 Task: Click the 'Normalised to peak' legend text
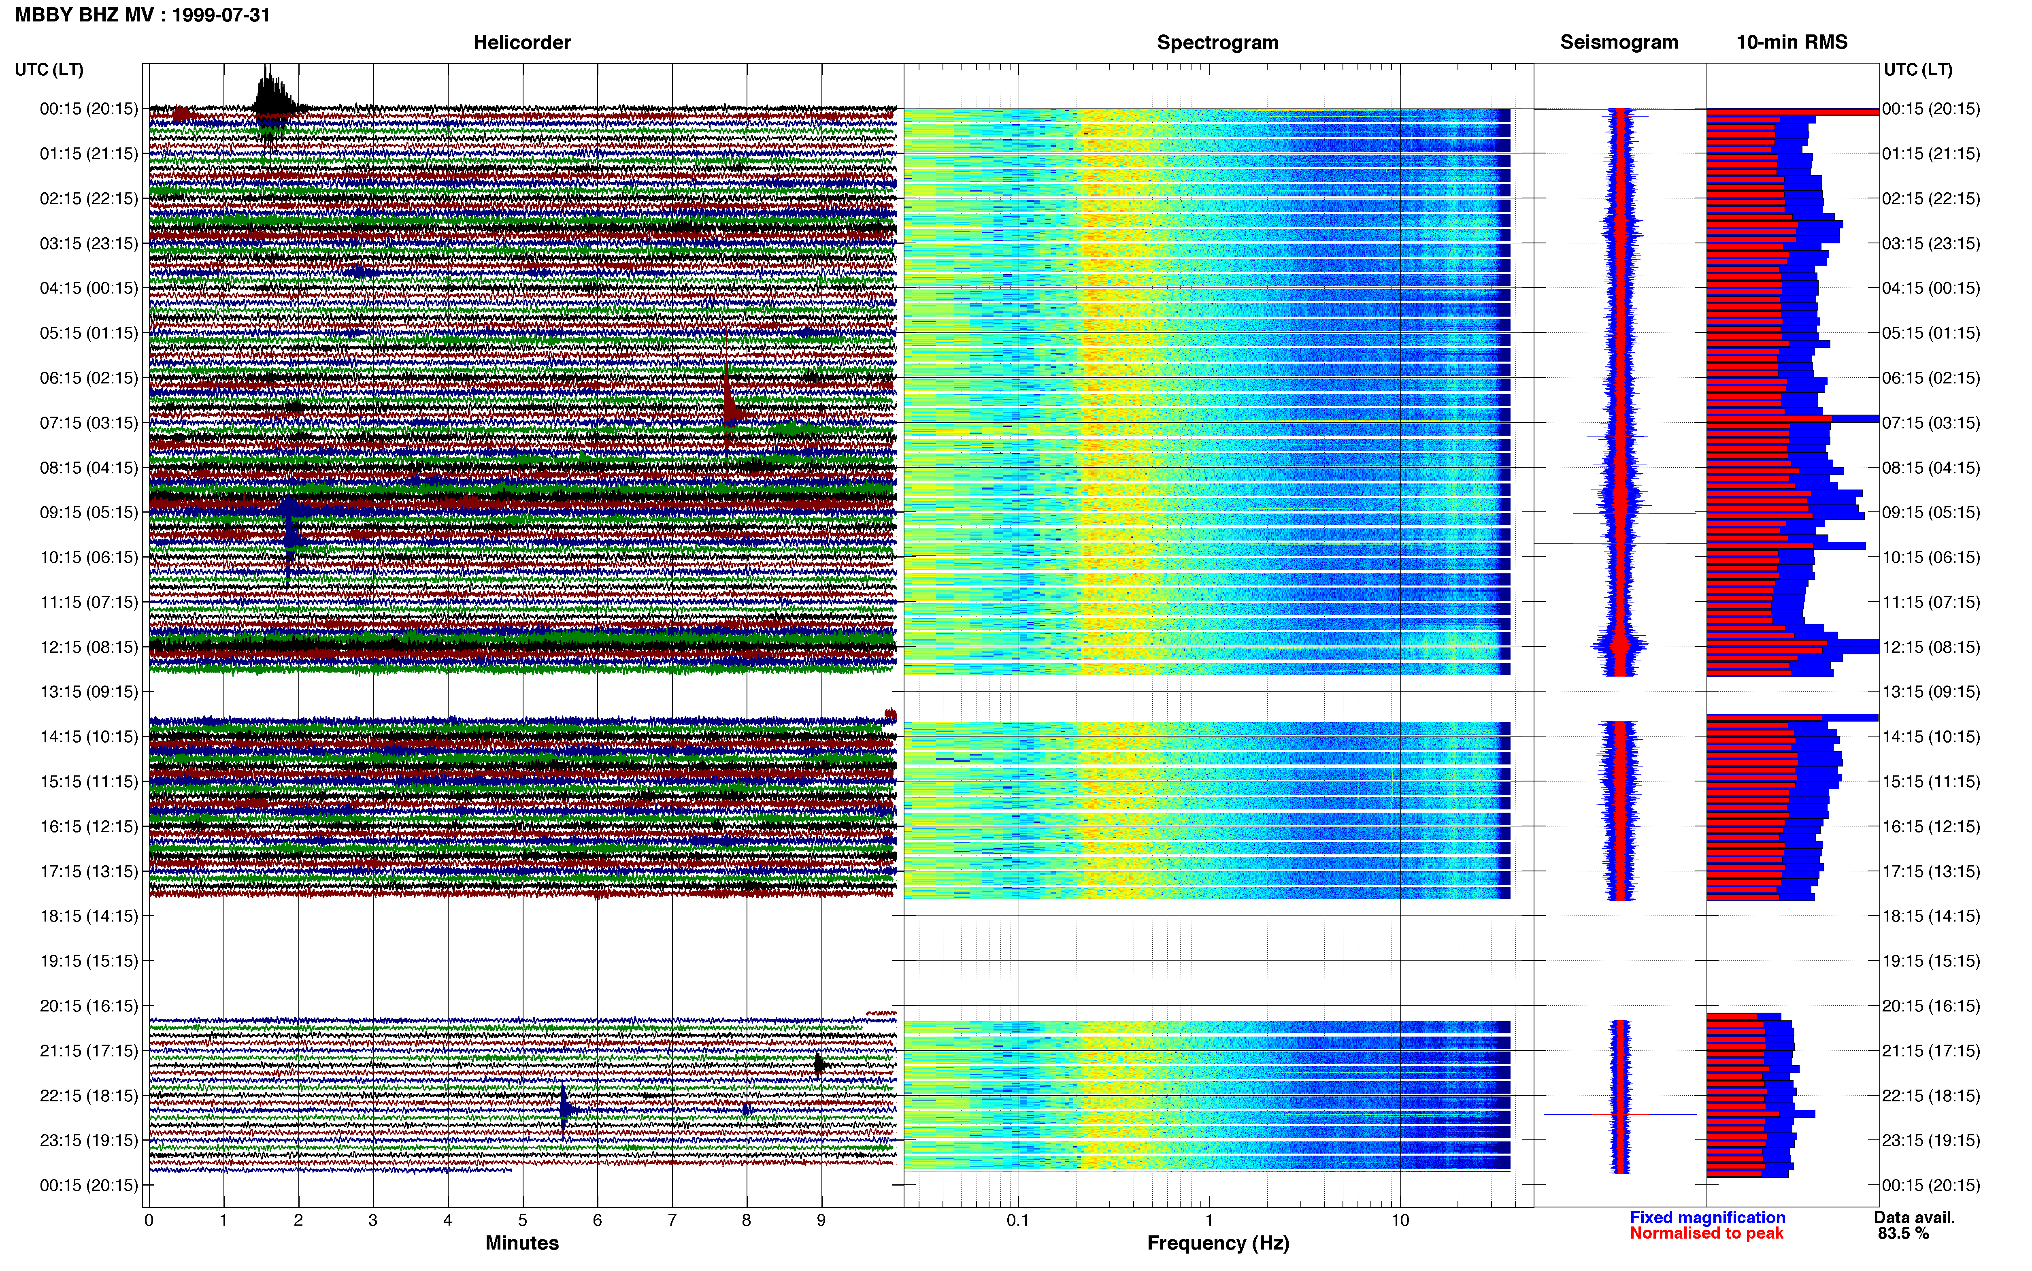click(1706, 1233)
